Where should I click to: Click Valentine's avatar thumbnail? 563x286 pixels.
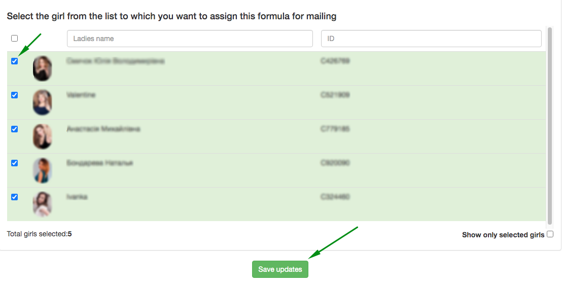pos(42,102)
